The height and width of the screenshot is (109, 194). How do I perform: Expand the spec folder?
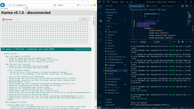[109, 26]
